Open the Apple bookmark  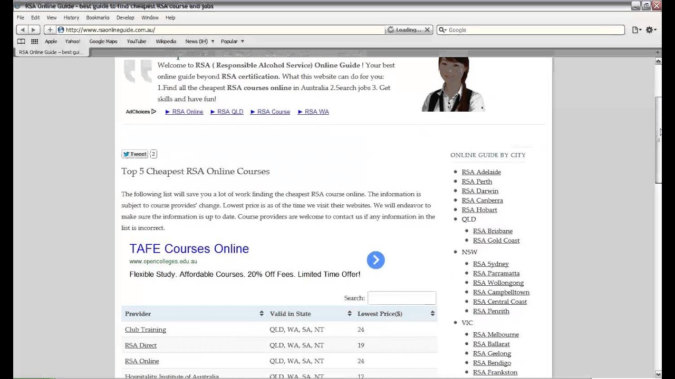pos(51,41)
